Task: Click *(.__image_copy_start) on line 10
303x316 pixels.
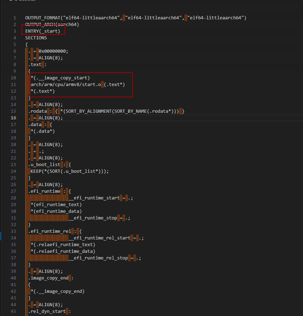Action: point(60,78)
